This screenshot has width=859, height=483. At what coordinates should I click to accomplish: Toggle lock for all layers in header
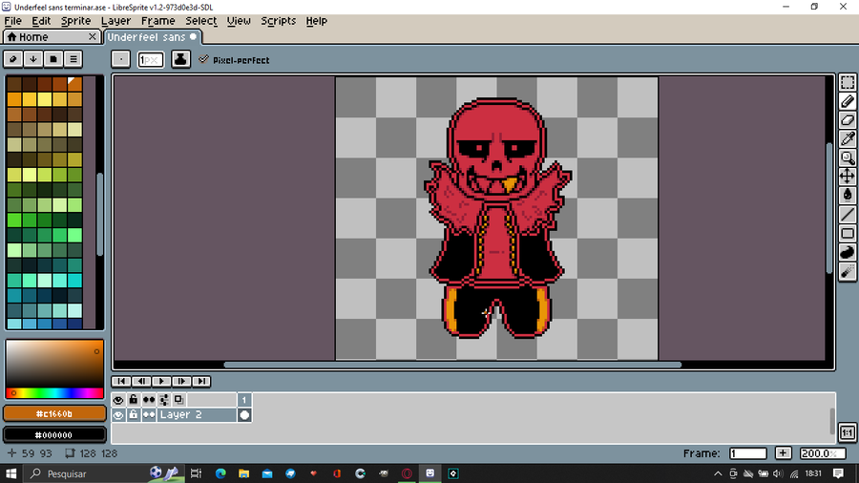(133, 400)
